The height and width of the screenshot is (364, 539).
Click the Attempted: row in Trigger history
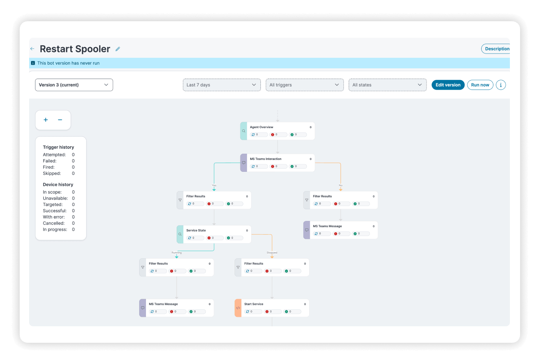click(x=59, y=155)
